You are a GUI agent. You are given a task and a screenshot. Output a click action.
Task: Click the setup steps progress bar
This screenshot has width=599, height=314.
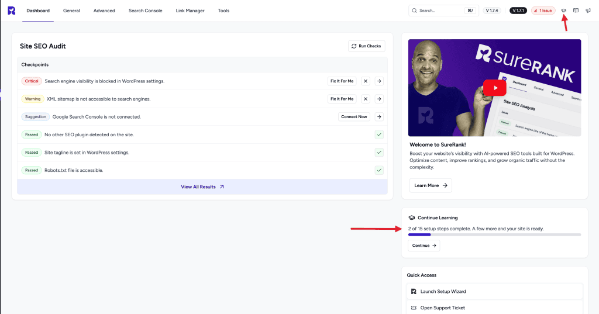pos(495,234)
